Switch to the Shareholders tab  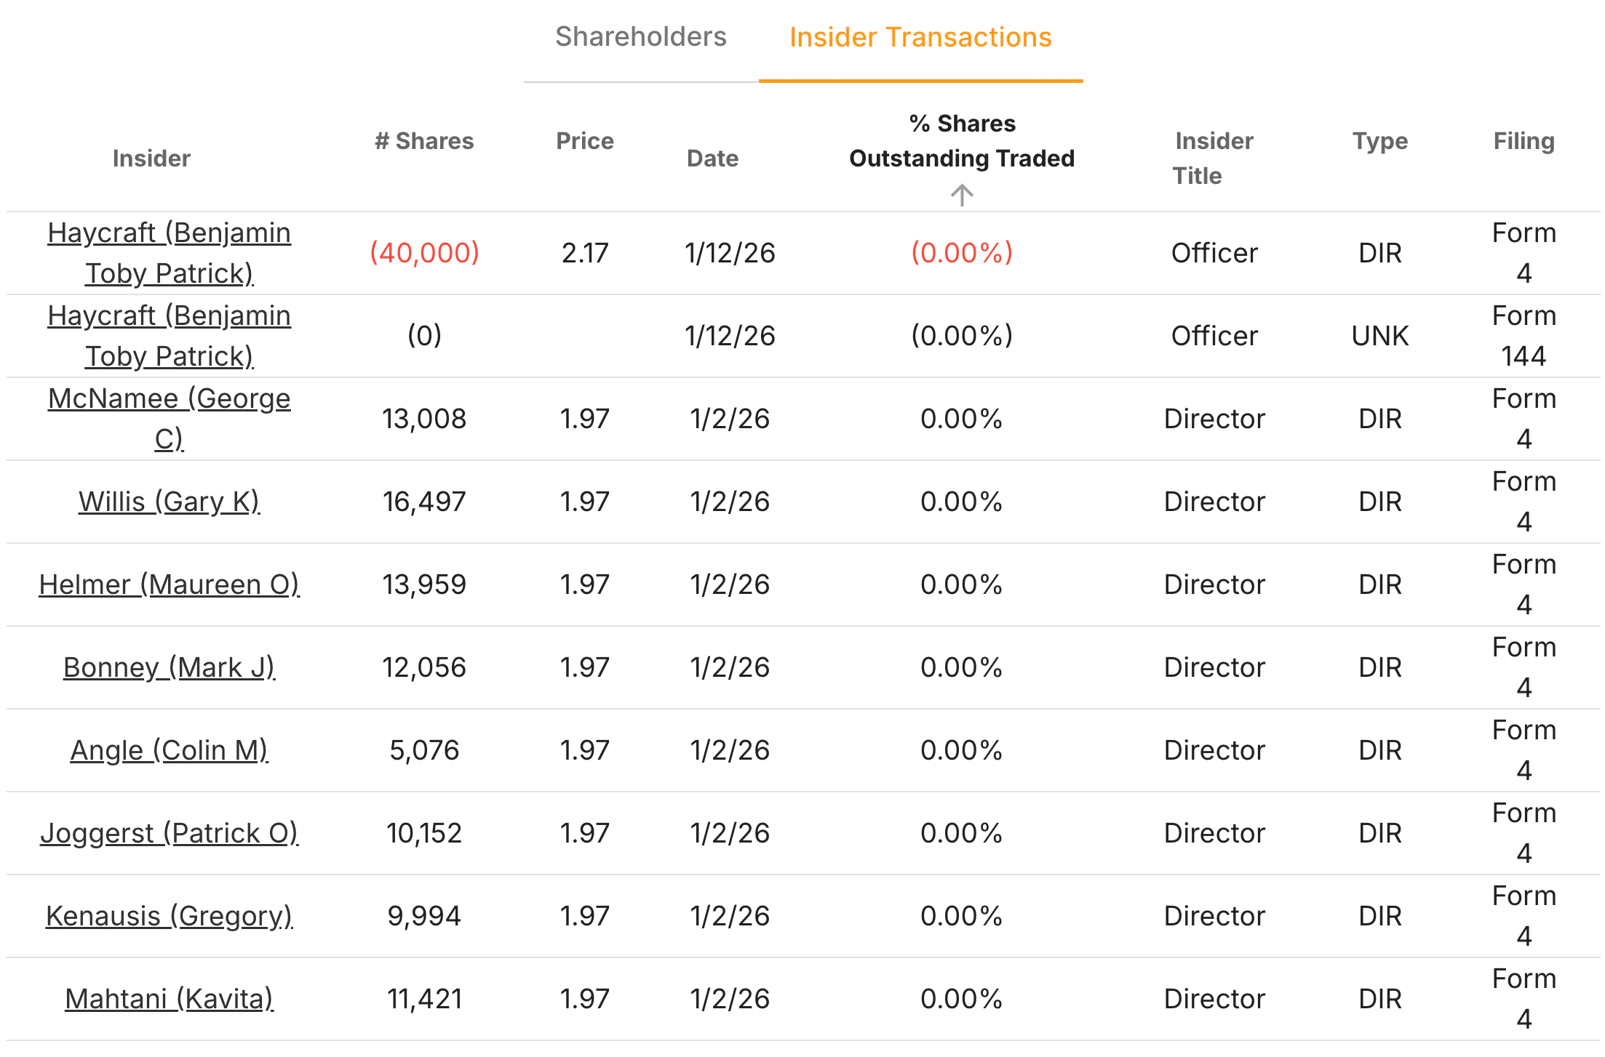(641, 37)
